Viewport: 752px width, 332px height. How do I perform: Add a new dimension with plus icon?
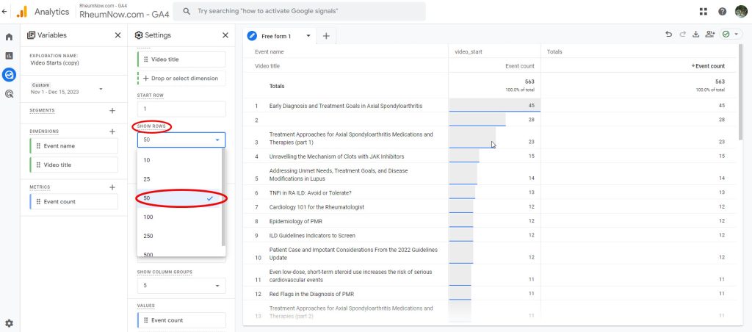[x=112, y=131]
